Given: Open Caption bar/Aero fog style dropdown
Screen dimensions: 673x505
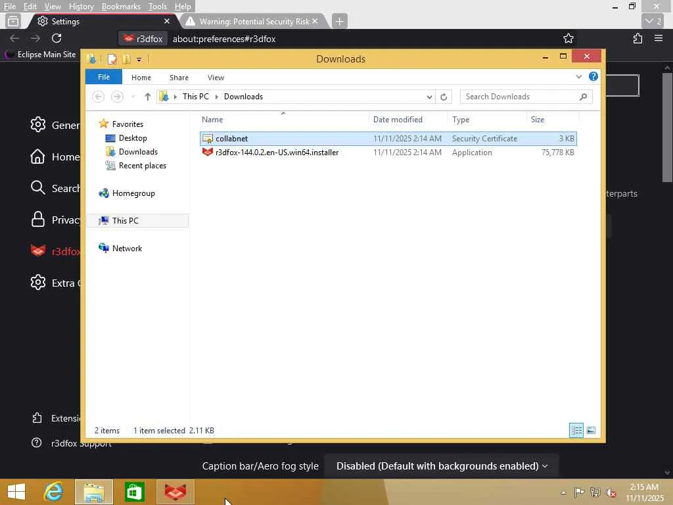Looking at the screenshot, I should 442,466.
